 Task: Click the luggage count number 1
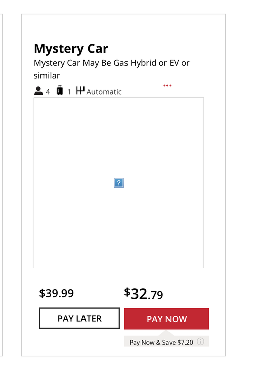pos(69,92)
